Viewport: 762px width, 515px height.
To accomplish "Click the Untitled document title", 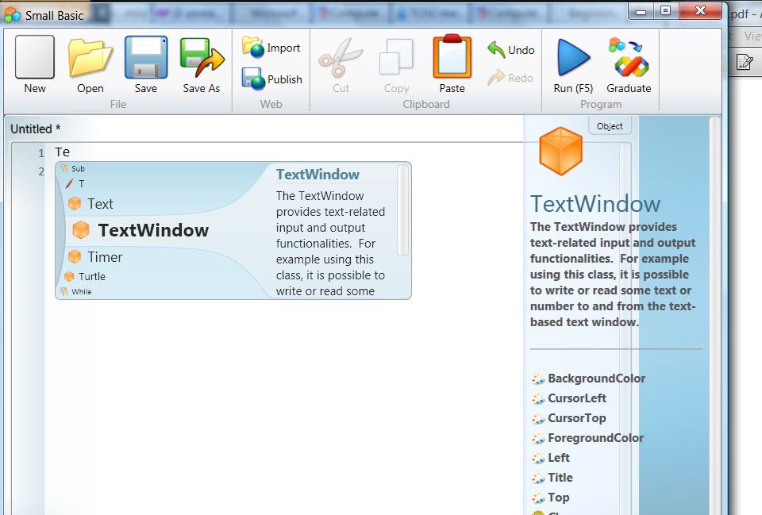I will (x=36, y=129).
